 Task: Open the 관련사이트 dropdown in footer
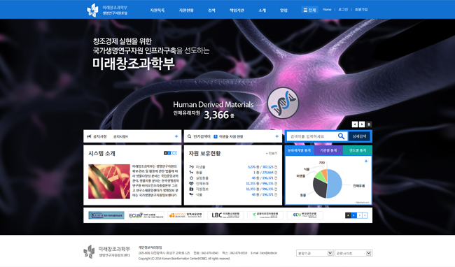click(353, 253)
